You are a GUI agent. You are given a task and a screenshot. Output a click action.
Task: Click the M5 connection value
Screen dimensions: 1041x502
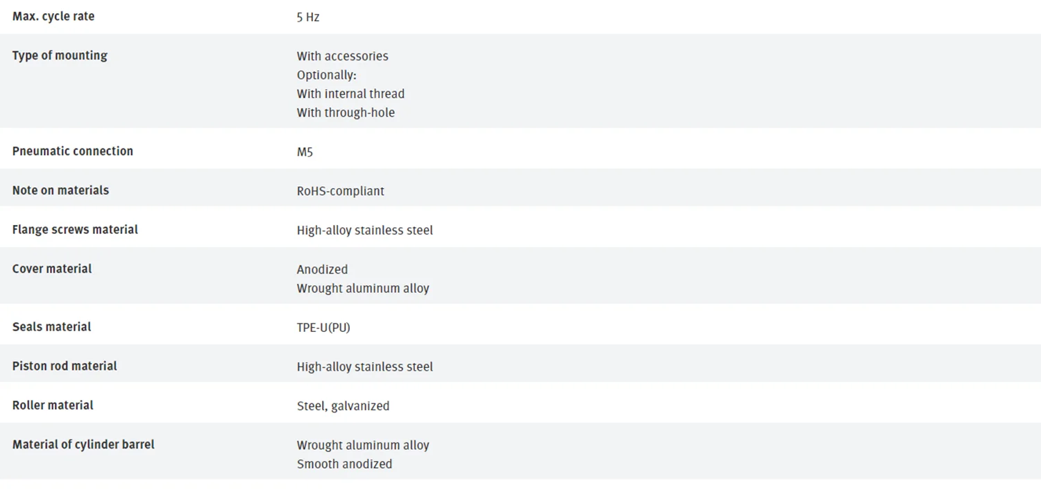pos(305,152)
